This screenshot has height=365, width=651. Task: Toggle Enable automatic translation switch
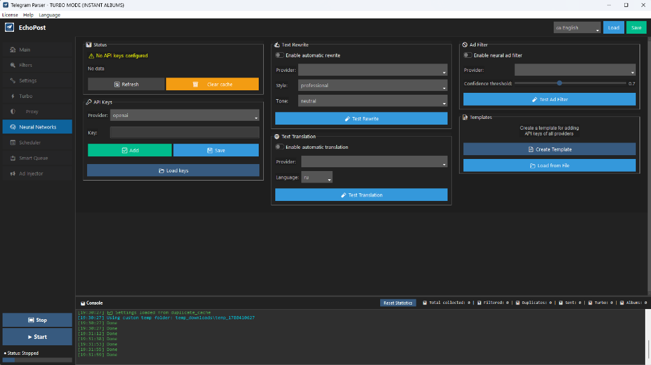[x=280, y=147]
